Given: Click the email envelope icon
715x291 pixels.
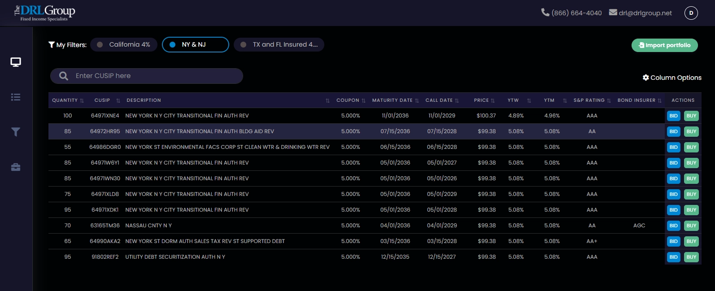Looking at the screenshot, I should (x=613, y=13).
